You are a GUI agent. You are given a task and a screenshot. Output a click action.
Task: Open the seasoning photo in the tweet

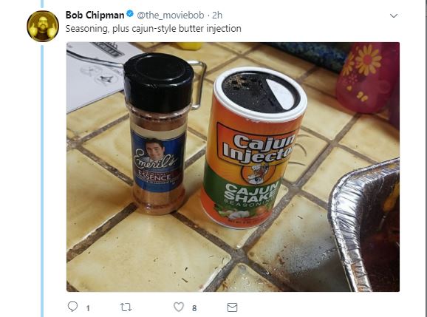[233, 167]
